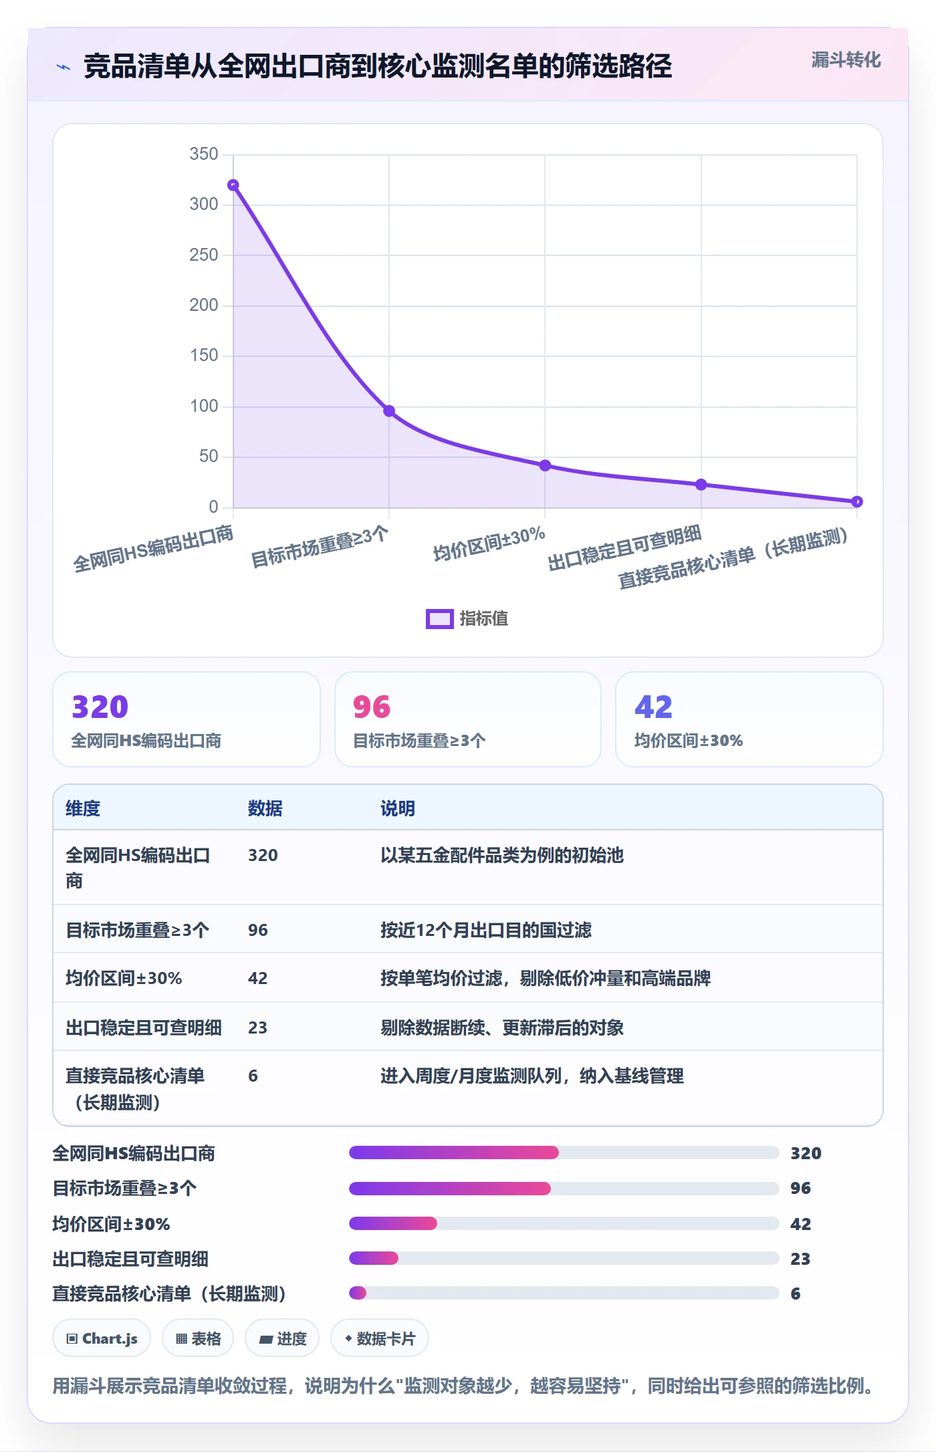Click the 维度 column header
Viewport: 936px width, 1452px height.
[83, 808]
